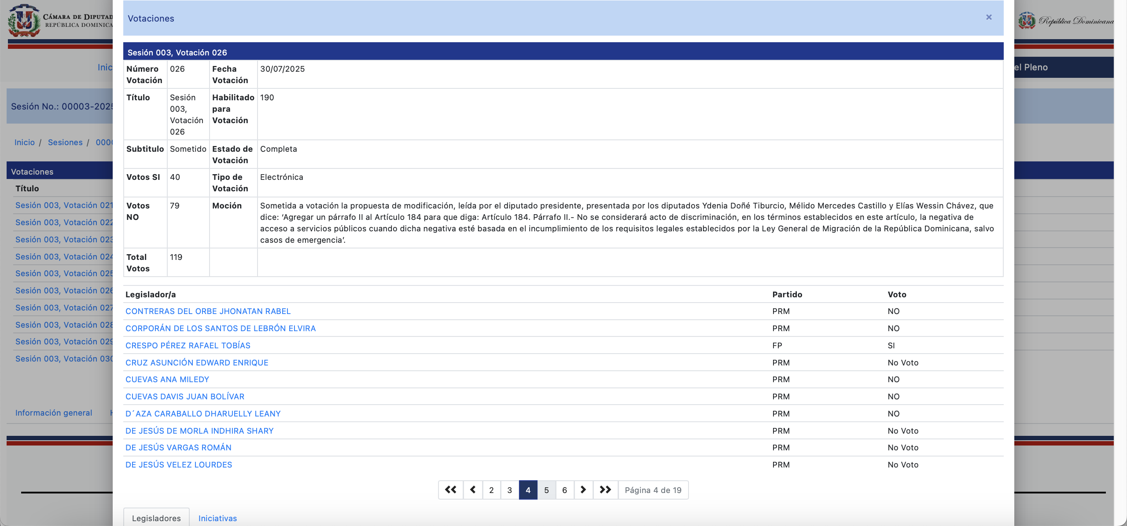1127x526 pixels.
Task: Click Sesiones breadcrumb link
Action: [65, 142]
